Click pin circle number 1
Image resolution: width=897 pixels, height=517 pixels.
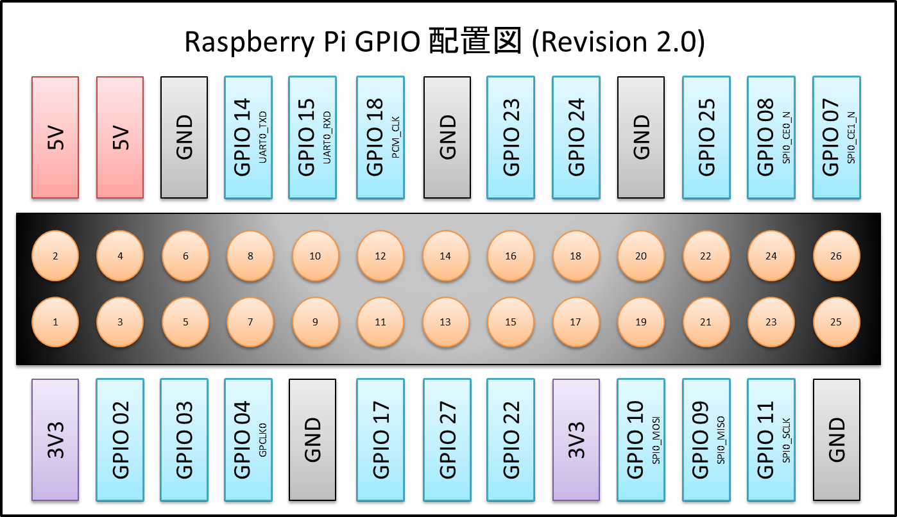pyautogui.click(x=55, y=322)
